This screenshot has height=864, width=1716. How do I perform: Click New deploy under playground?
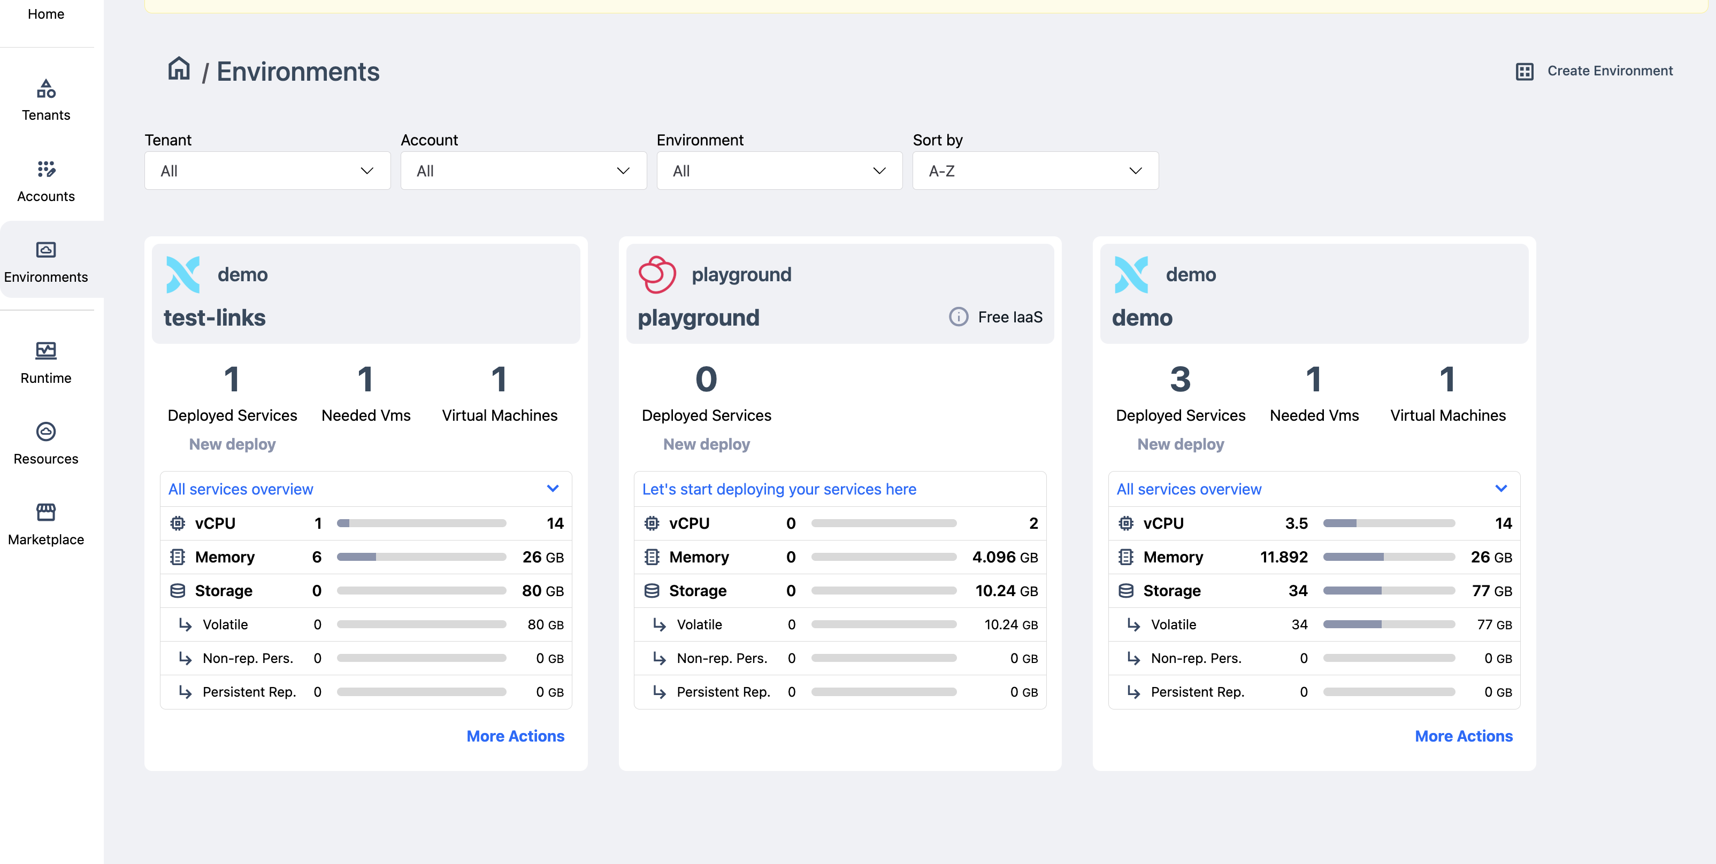coord(706,444)
